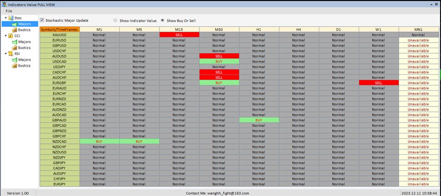Click the green BUY cell for USDCAD M30
The height and width of the screenshot is (196, 441).
[220, 62]
